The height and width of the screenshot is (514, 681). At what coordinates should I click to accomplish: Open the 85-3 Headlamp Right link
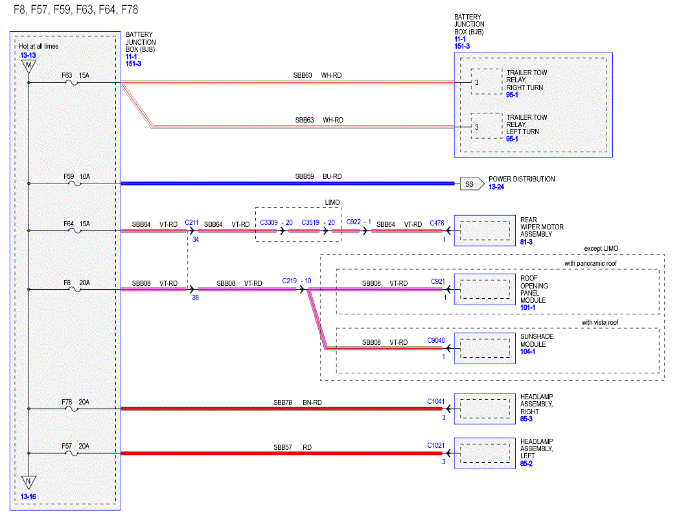pos(526,419)
